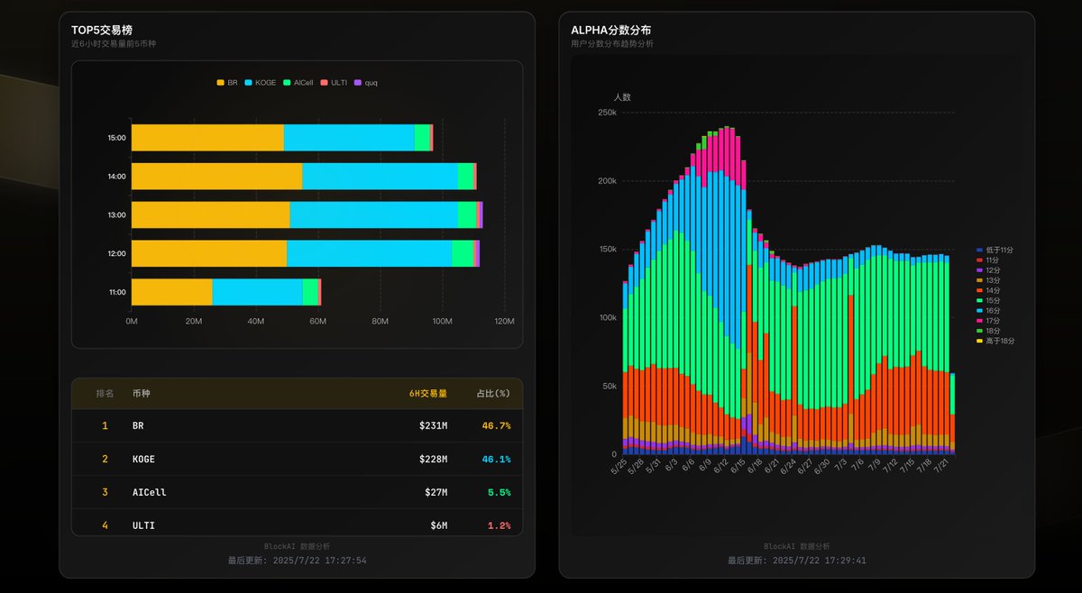Select the 11分 legend icon

click(x=978, y=260)
